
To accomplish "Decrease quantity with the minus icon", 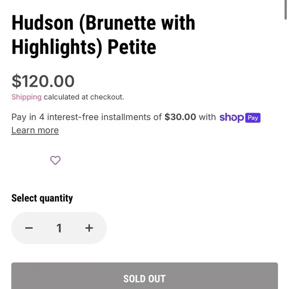I will point(29,228).
